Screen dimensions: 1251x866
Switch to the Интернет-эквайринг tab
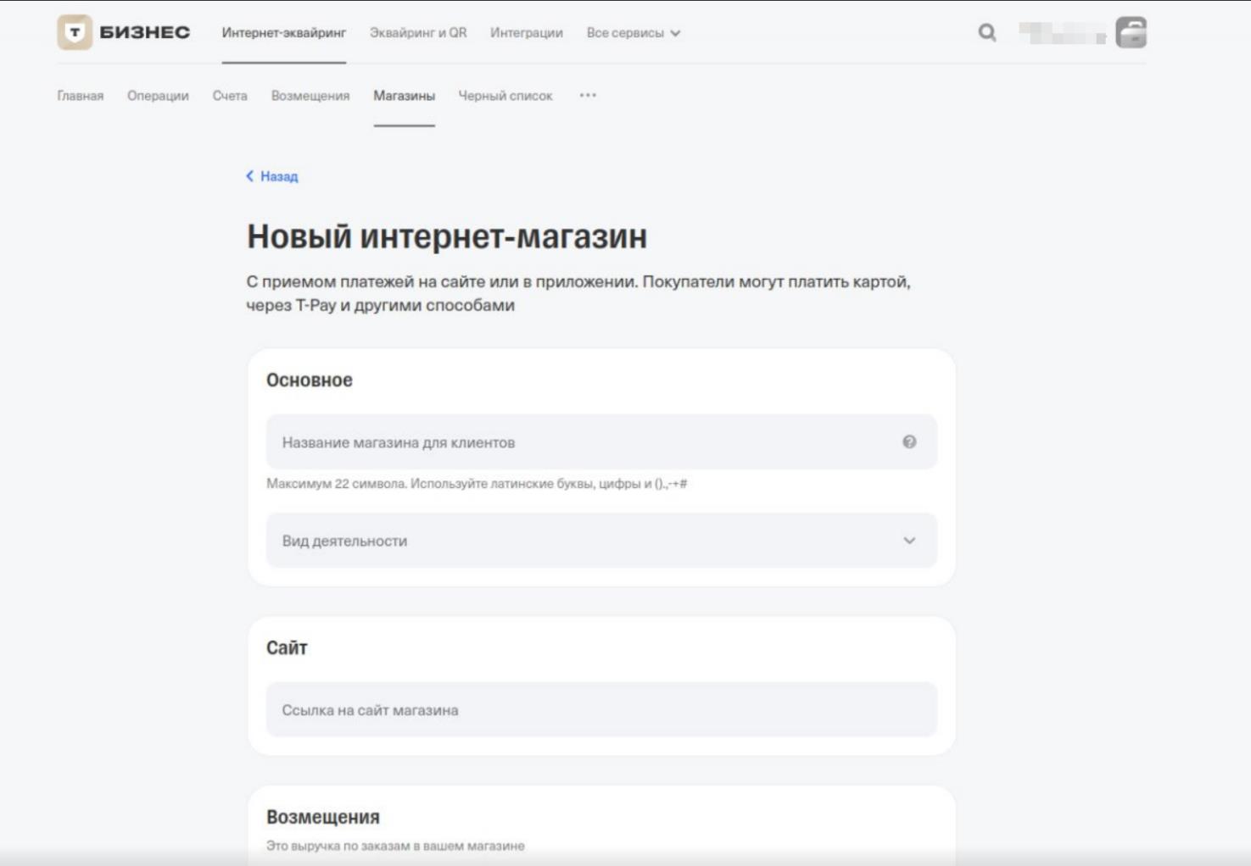point(284,33)
